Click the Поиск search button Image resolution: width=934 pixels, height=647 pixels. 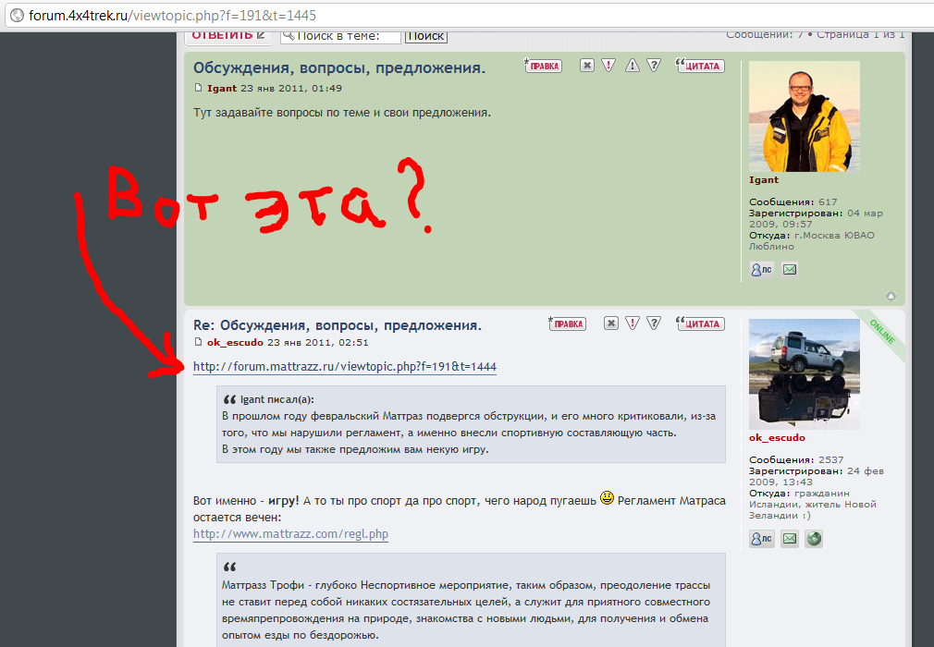point(425,36)
